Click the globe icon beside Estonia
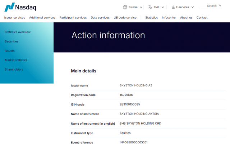Screen dimensions: 230x147 [x=125, y=7]
